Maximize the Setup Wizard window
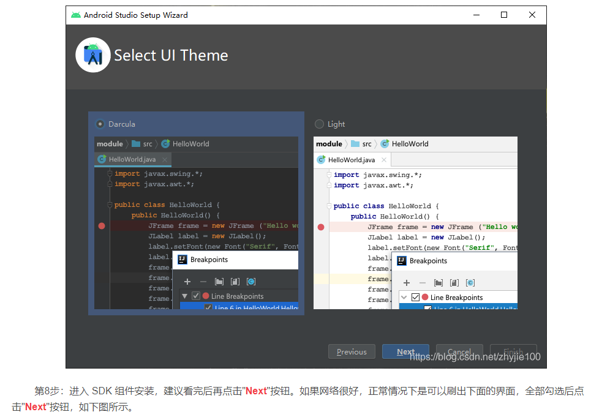The width and height of the screenshot is (591, 420). click(504, 15)
